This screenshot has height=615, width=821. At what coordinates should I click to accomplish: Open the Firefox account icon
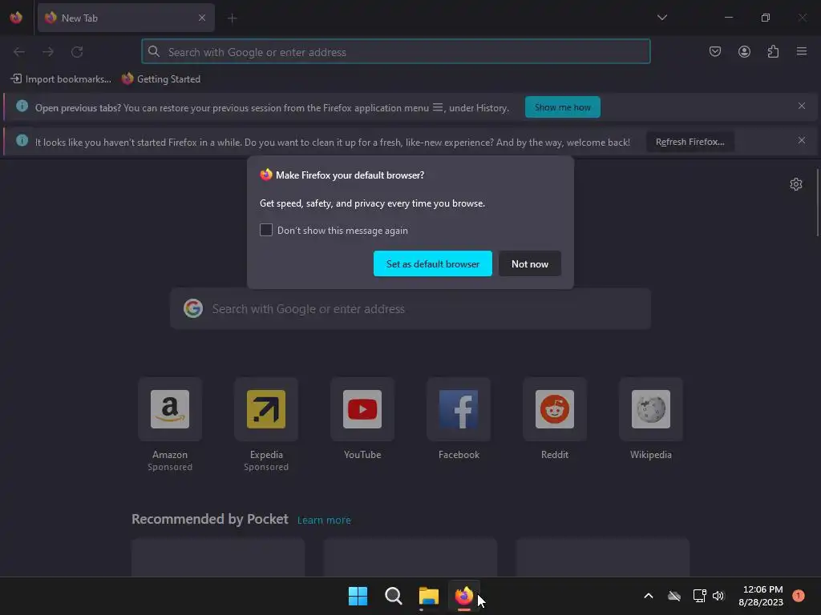pos(744,51)
